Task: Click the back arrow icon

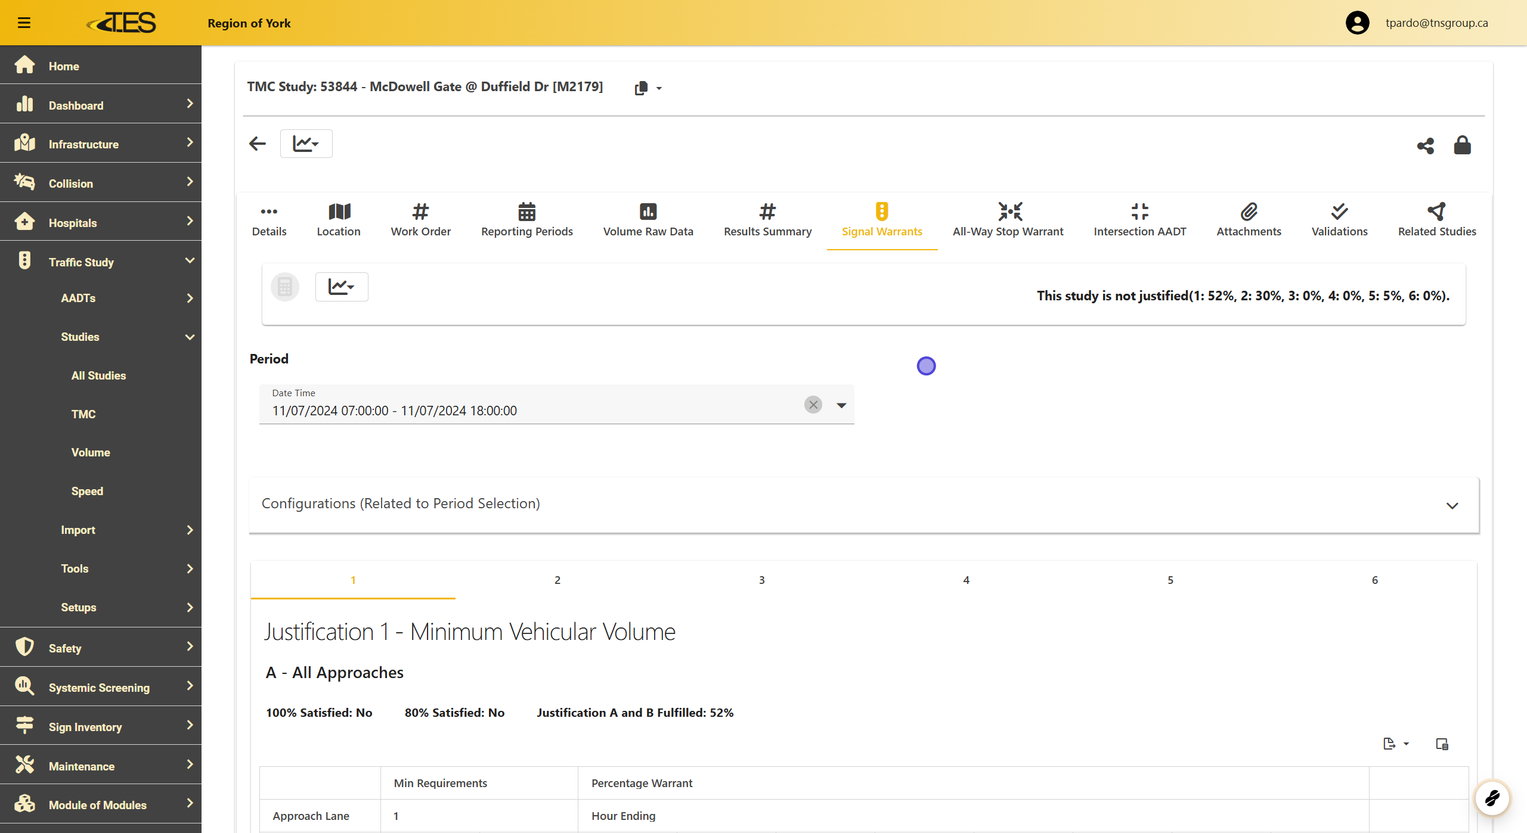Action: coord(258,144)
